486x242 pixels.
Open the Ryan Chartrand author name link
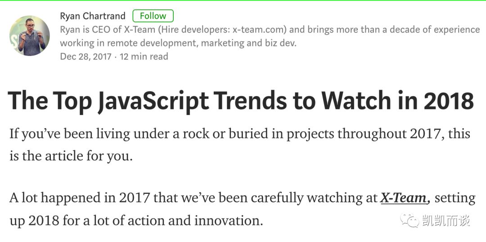pyautogui.click(x=93, y=16)
